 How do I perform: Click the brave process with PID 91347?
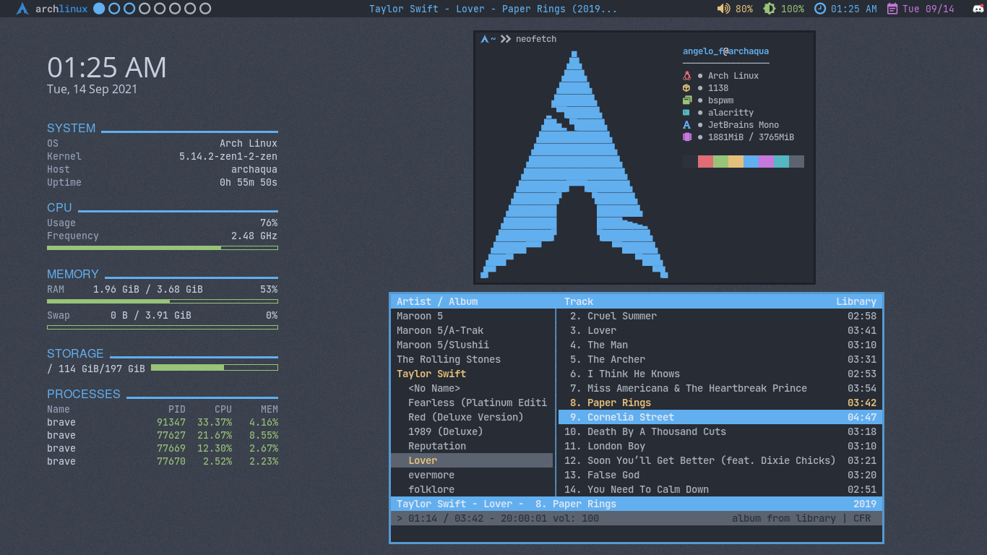click(x=163, y=423)
